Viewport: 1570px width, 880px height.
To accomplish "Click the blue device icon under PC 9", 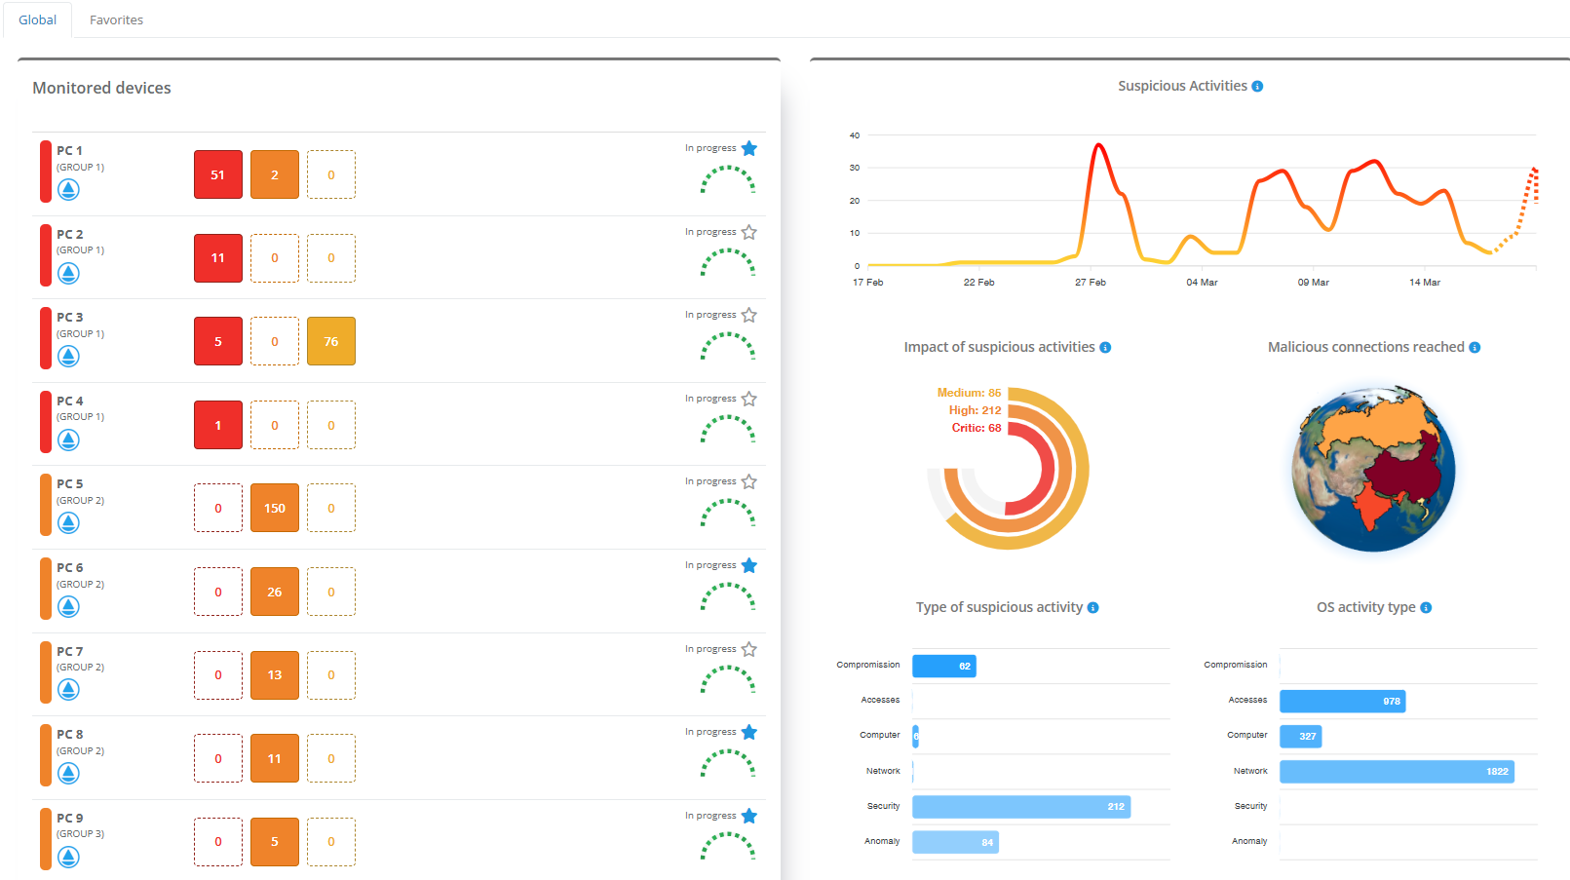I will pyautogui.click(x=68, y=857).
